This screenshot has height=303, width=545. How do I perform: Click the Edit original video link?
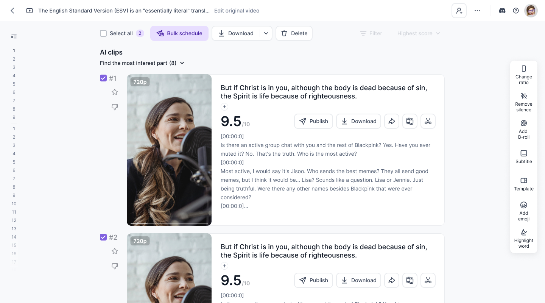pyautogui.click(x=237, y=11)
